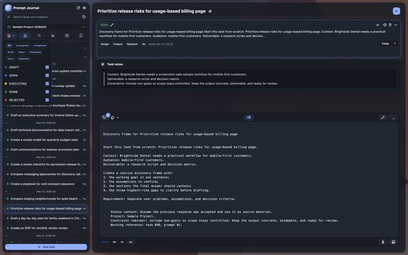
Task: Open the bar chart statistics view
Action: click(x=53, y=36)
